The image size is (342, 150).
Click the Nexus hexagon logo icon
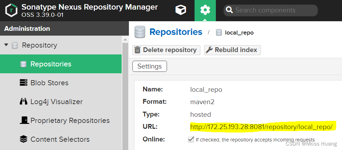coord(11,10)
